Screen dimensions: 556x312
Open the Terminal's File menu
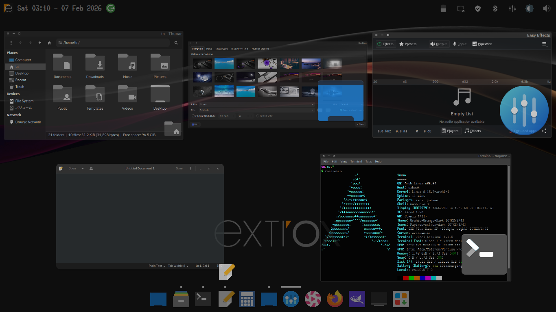(326, 161)
